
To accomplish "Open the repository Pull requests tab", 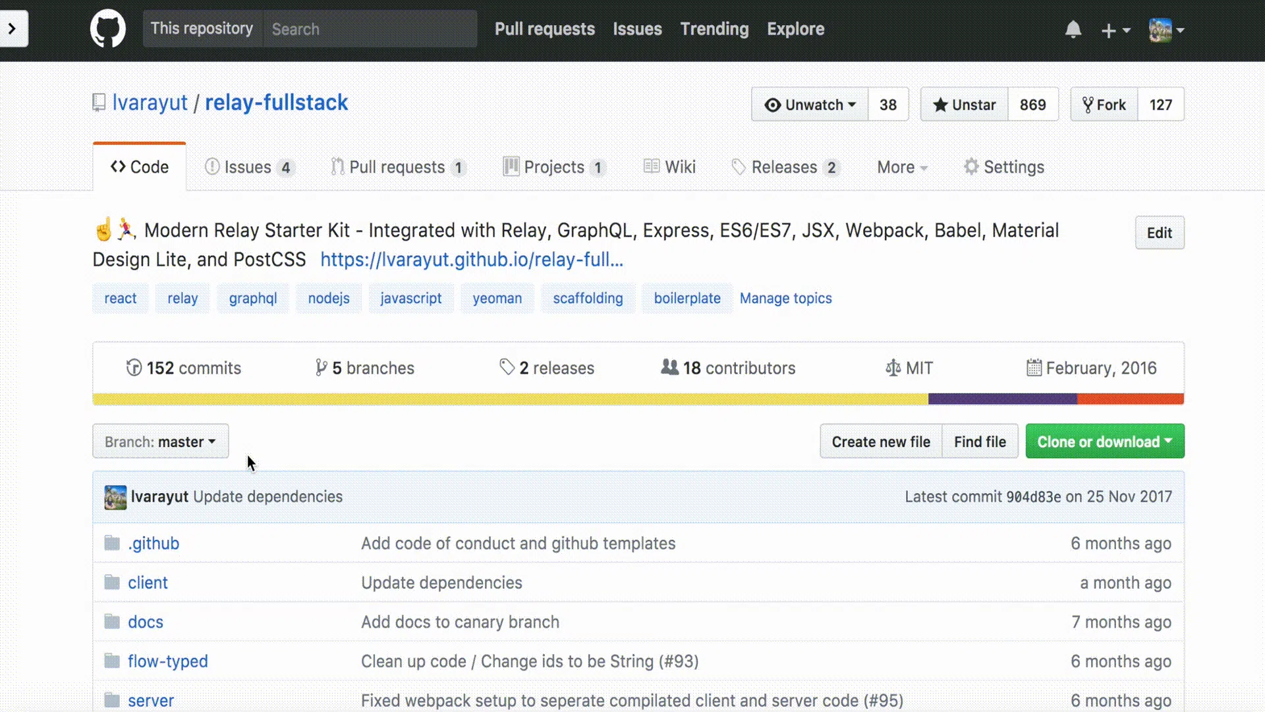I will click(x=399, y=167).
